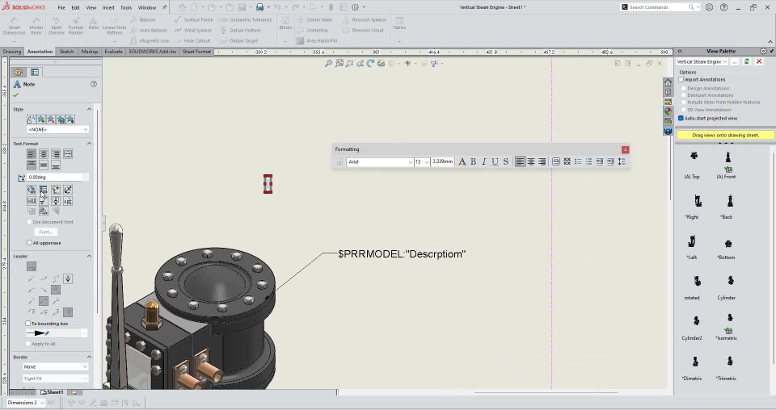Click the Balloon tool
This screenshot has width=776, height=410.
pos(143,19)
